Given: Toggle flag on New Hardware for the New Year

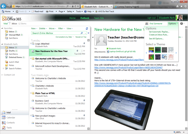Looking at the screenshot, I should tap(84, 51).
